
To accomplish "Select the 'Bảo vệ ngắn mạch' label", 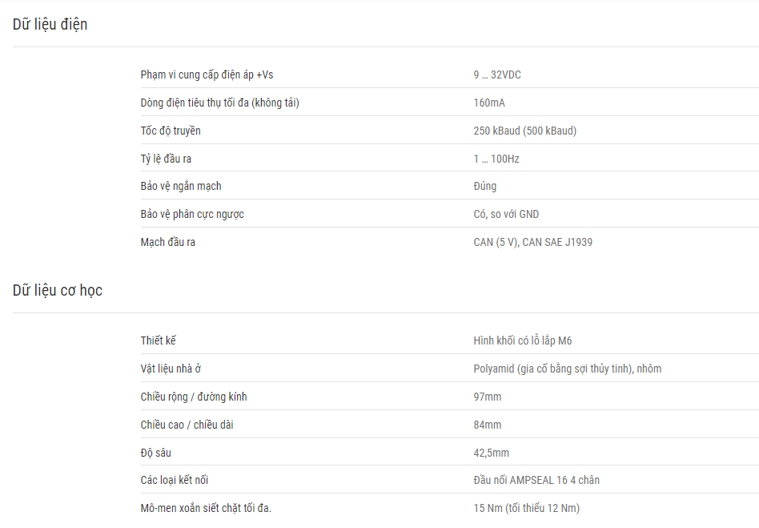I will 181,186.
